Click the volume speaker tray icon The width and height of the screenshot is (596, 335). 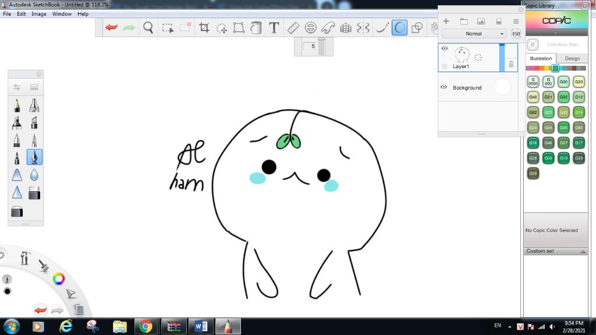[x=552, y=327]
